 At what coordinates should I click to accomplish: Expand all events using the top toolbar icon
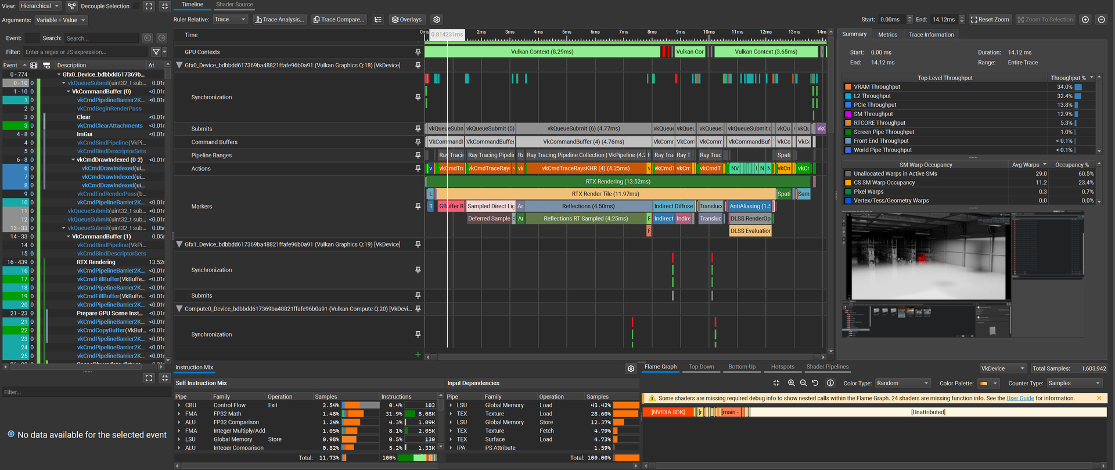click(149, 6)
